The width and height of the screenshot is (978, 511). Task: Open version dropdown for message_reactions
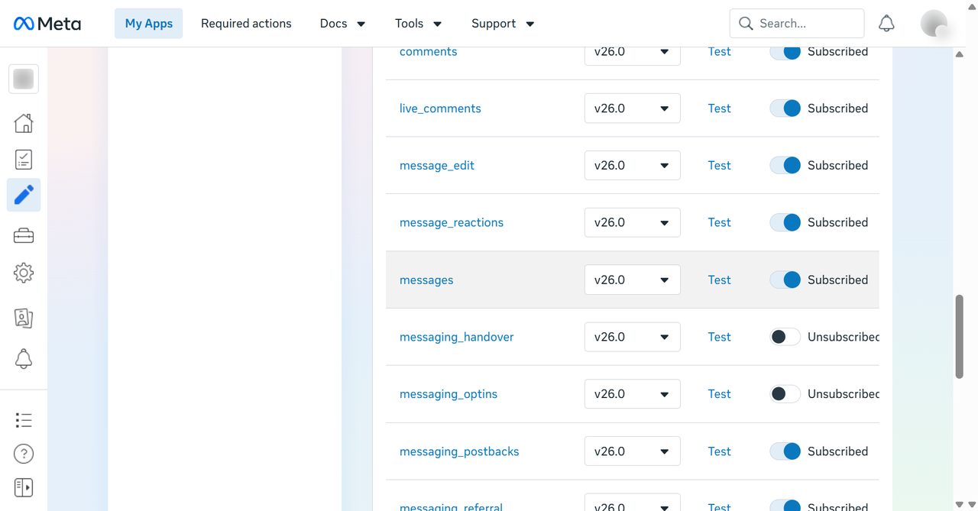click(633, 222)
